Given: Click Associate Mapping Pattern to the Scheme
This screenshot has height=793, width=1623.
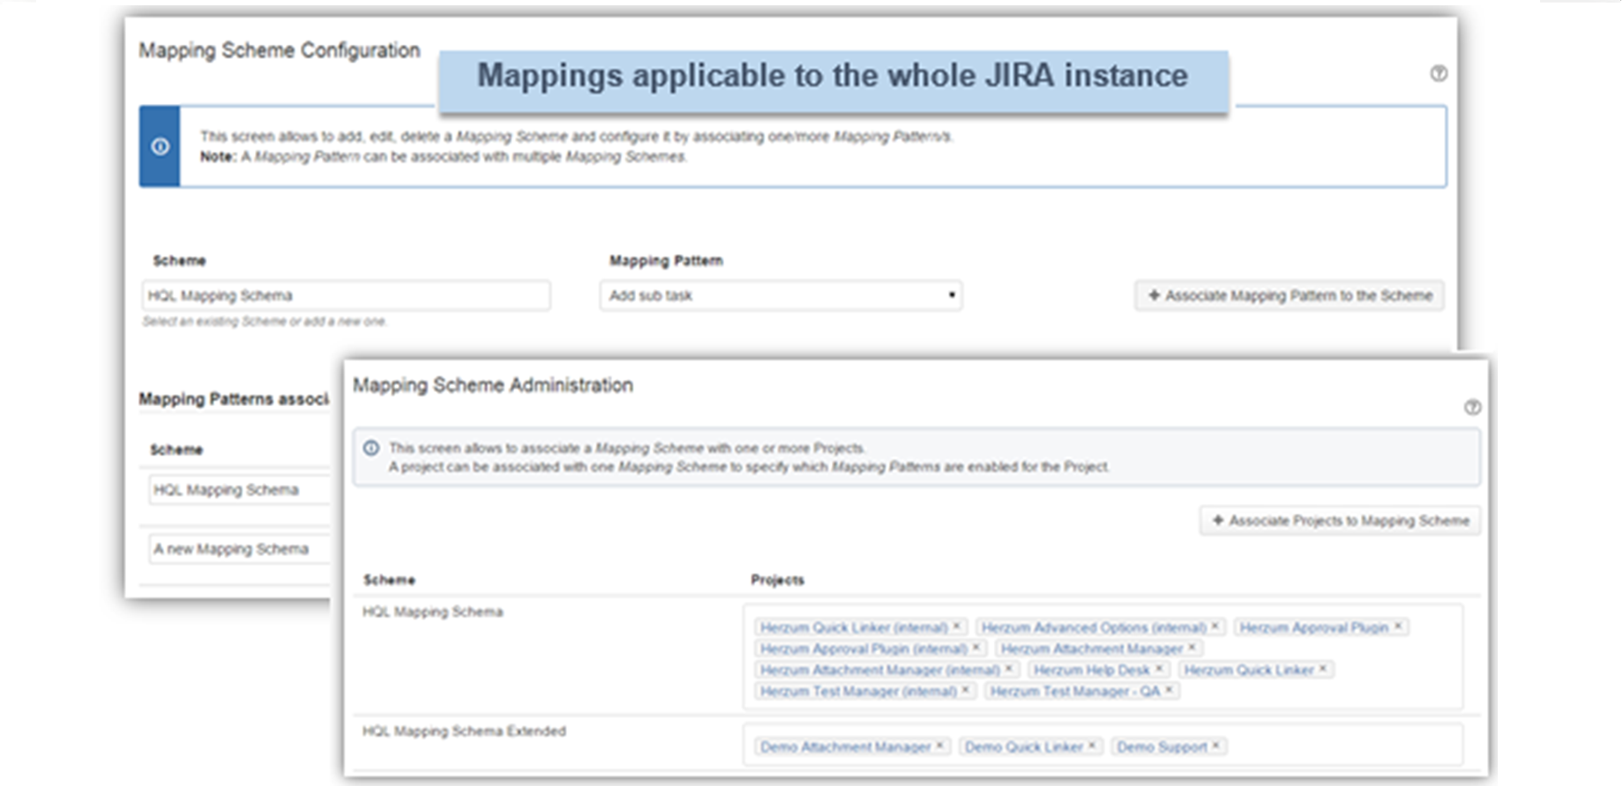Looking at the screenshot, I should click(1290, 295).
